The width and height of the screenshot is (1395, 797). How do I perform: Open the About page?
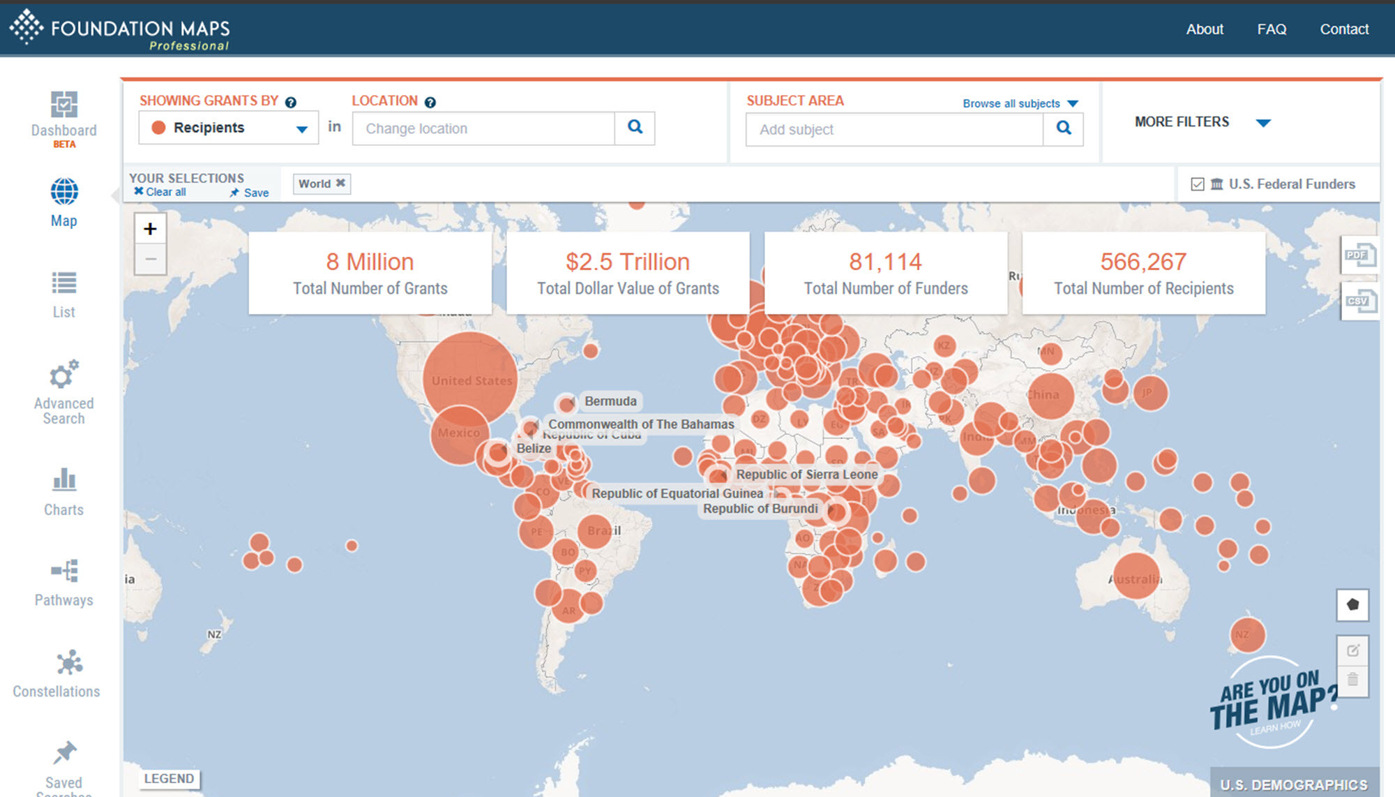point(1205,29)
